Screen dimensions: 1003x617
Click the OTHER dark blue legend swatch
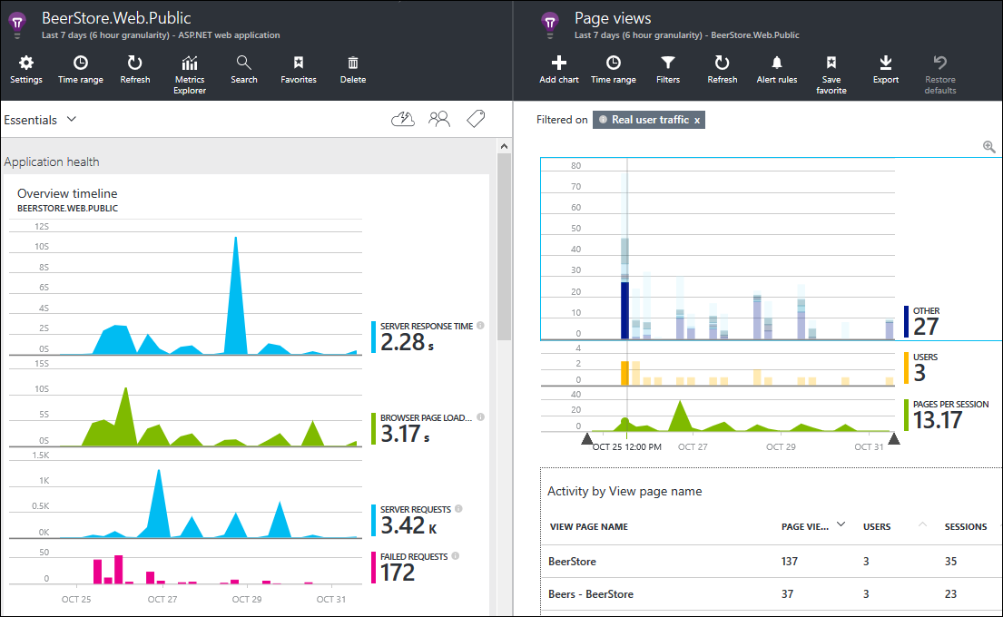click(x=907, y=321)
